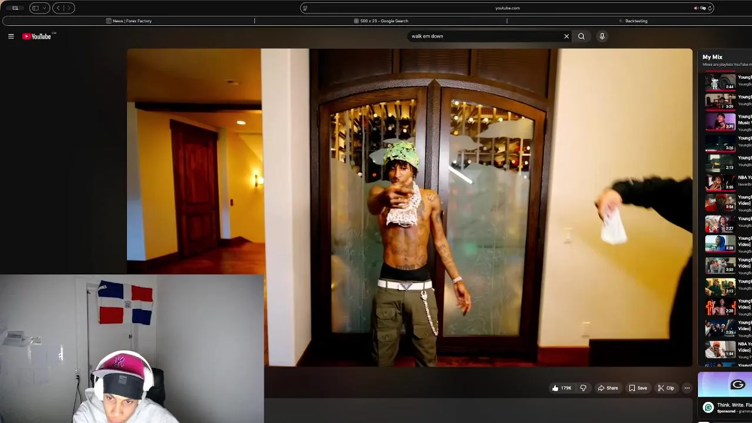Play the 3:54 mix video thumbnail

[x=720, y=202]
